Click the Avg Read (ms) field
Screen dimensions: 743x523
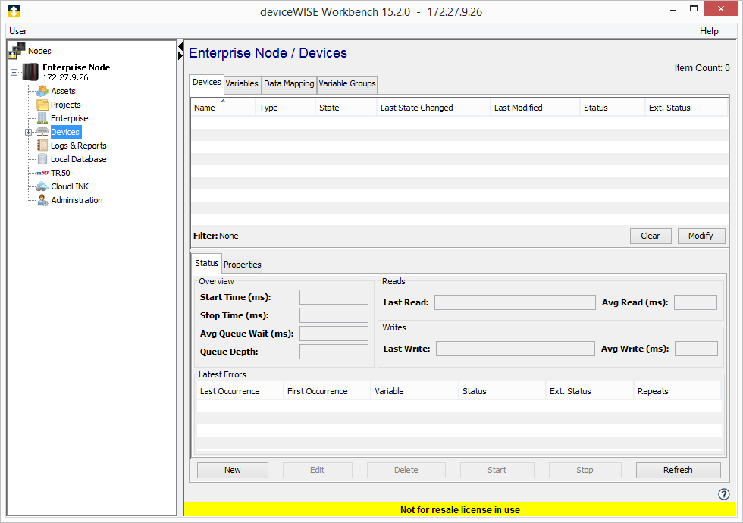(696, 302)
